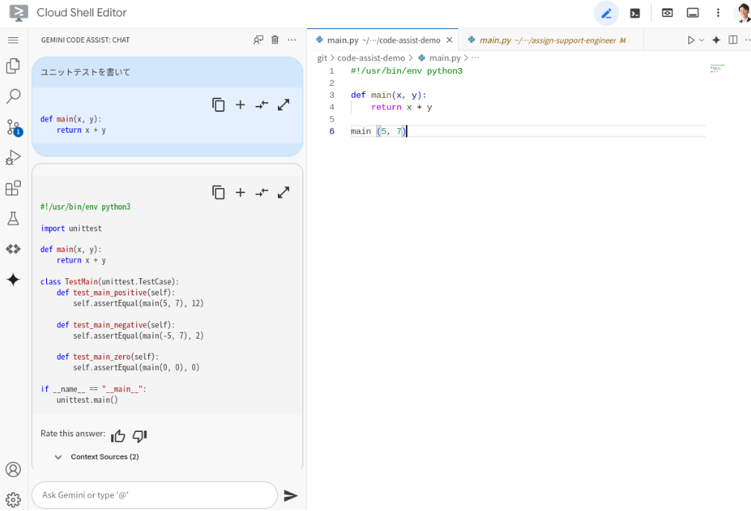Close the main.py code-assist-demo tab
Image resolution: width=751 pixels, height=511 pixels.
[x=449, y=40]
